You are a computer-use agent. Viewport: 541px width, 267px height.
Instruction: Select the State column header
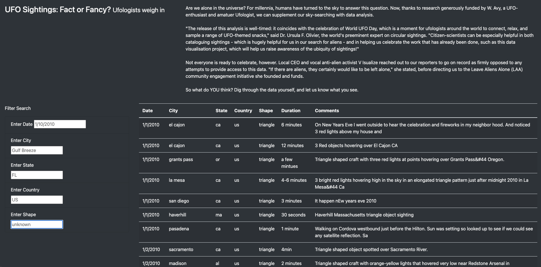[x=221, y=110]
